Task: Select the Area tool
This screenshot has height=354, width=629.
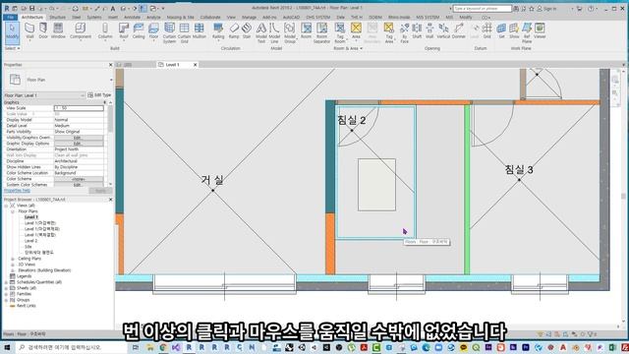Action: (356, 31)
